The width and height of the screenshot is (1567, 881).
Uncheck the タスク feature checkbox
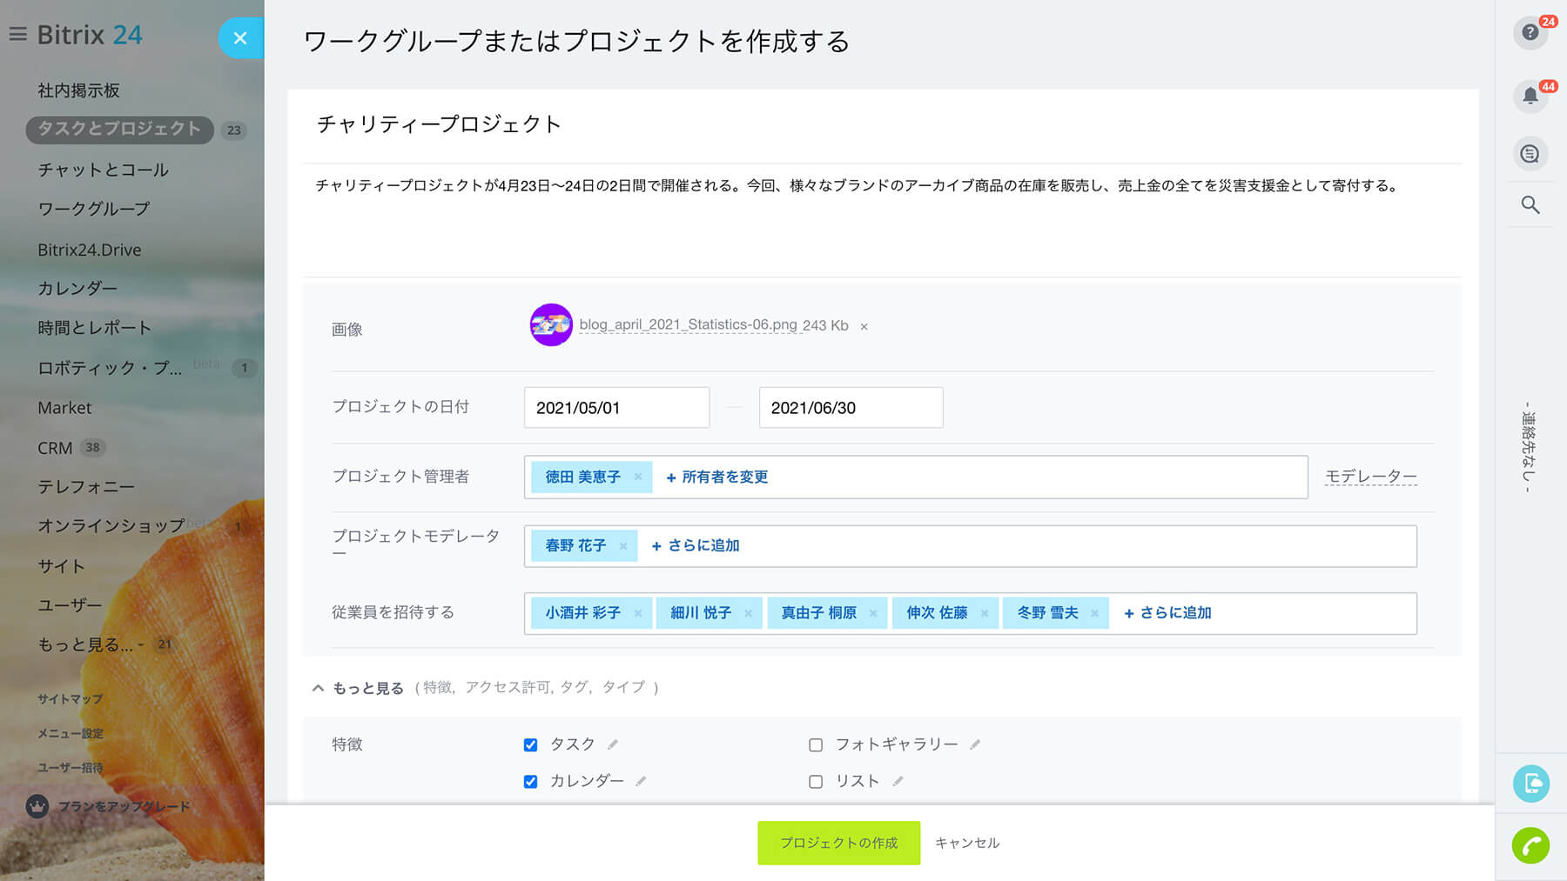[x=530, y=744]
